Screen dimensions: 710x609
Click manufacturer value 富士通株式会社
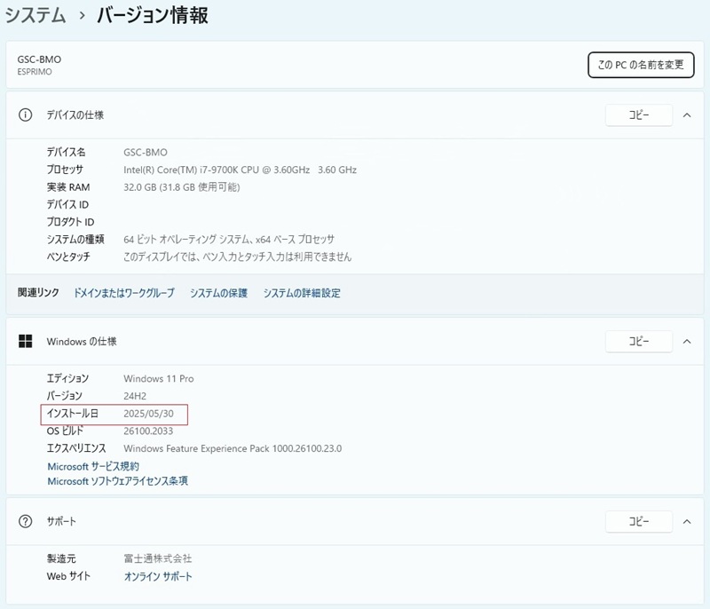(x=158, y=558)
